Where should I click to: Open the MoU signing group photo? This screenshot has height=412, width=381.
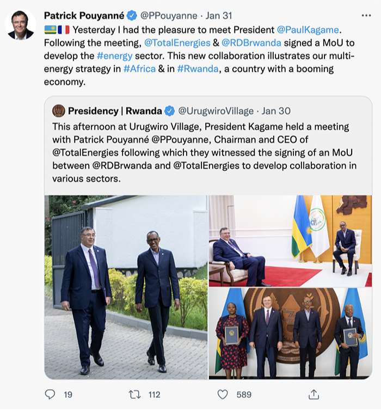pyautogui.click(x=290, y=333)
